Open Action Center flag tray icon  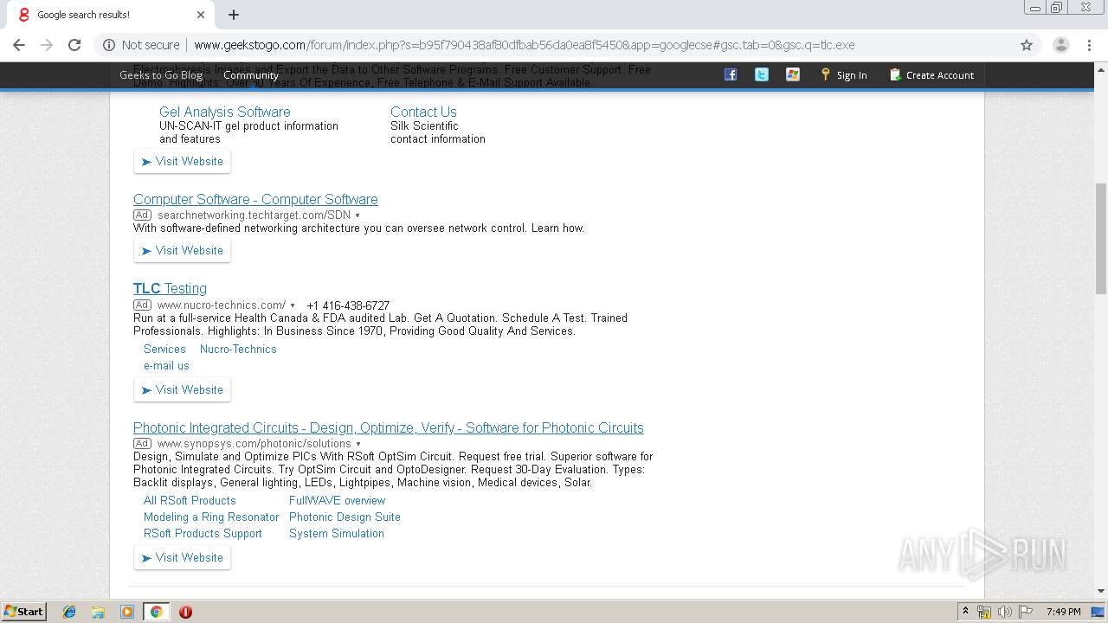tap(1026, 612)
